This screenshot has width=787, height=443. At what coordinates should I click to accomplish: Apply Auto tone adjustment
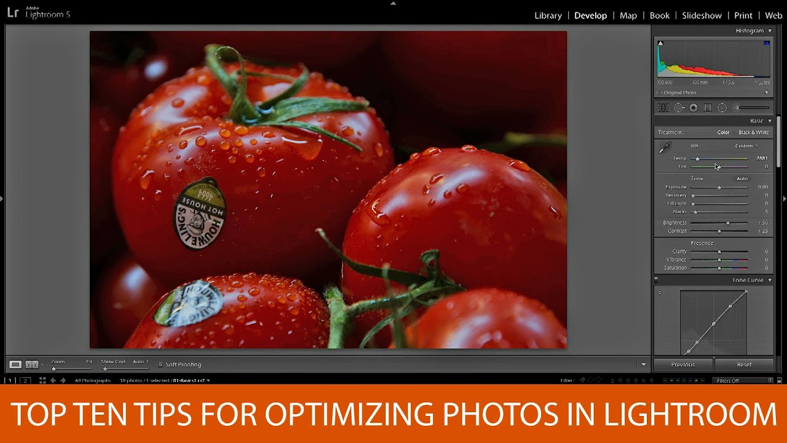click(742, 178)
